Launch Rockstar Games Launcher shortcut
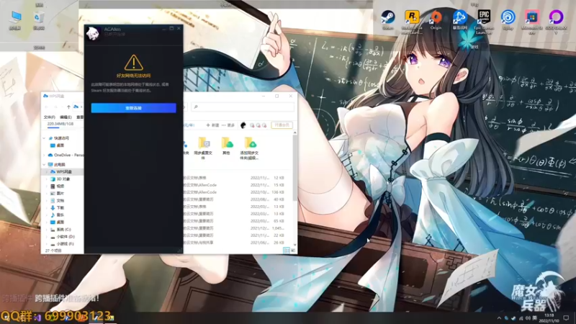The height and width of the screenshot is (324, 576). pos(412,22)
